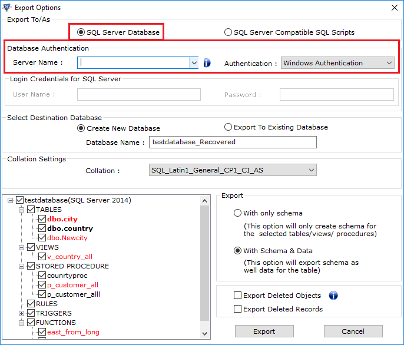Screen dimensions: 404x345
Task: Open the Collation dropdown list
Action: tap(312, 170)
